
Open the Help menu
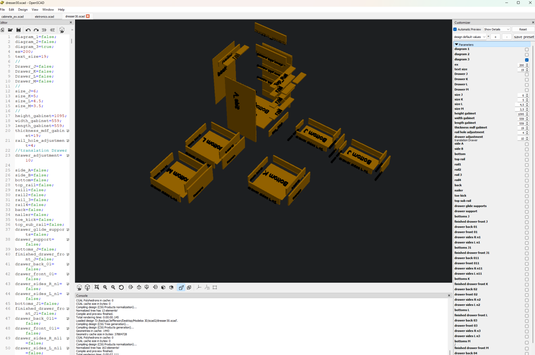(61, 10)
